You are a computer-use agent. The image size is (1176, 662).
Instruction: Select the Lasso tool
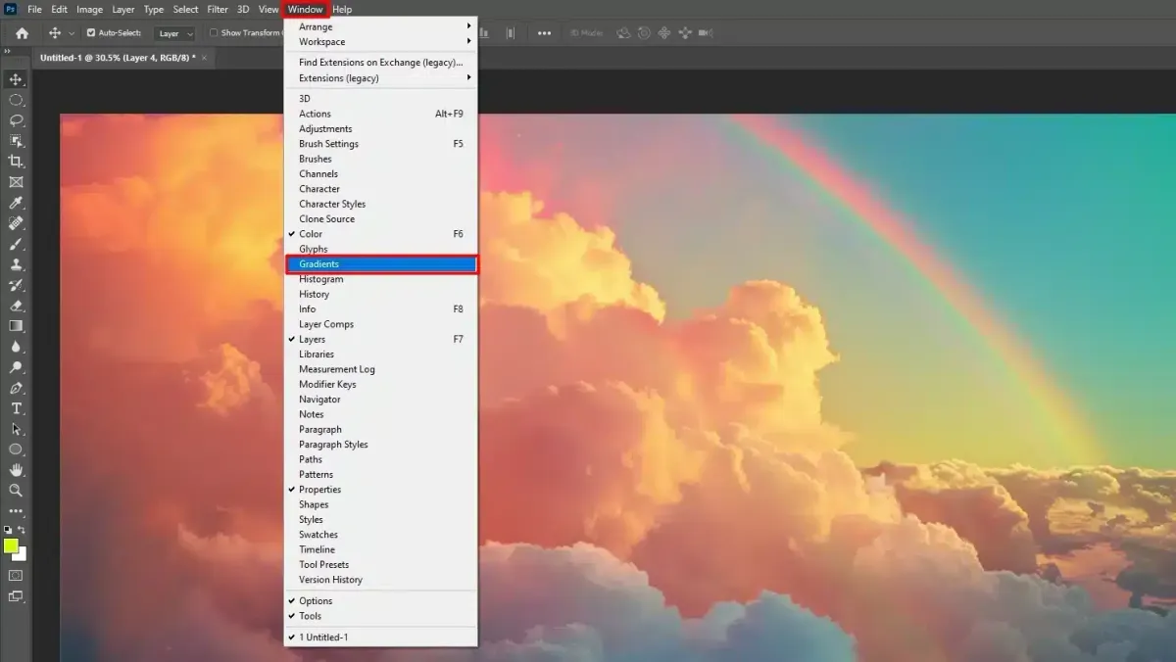16,120
